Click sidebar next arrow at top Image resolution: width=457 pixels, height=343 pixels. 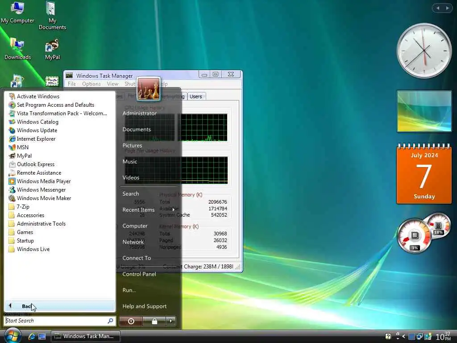click(447, 8)
